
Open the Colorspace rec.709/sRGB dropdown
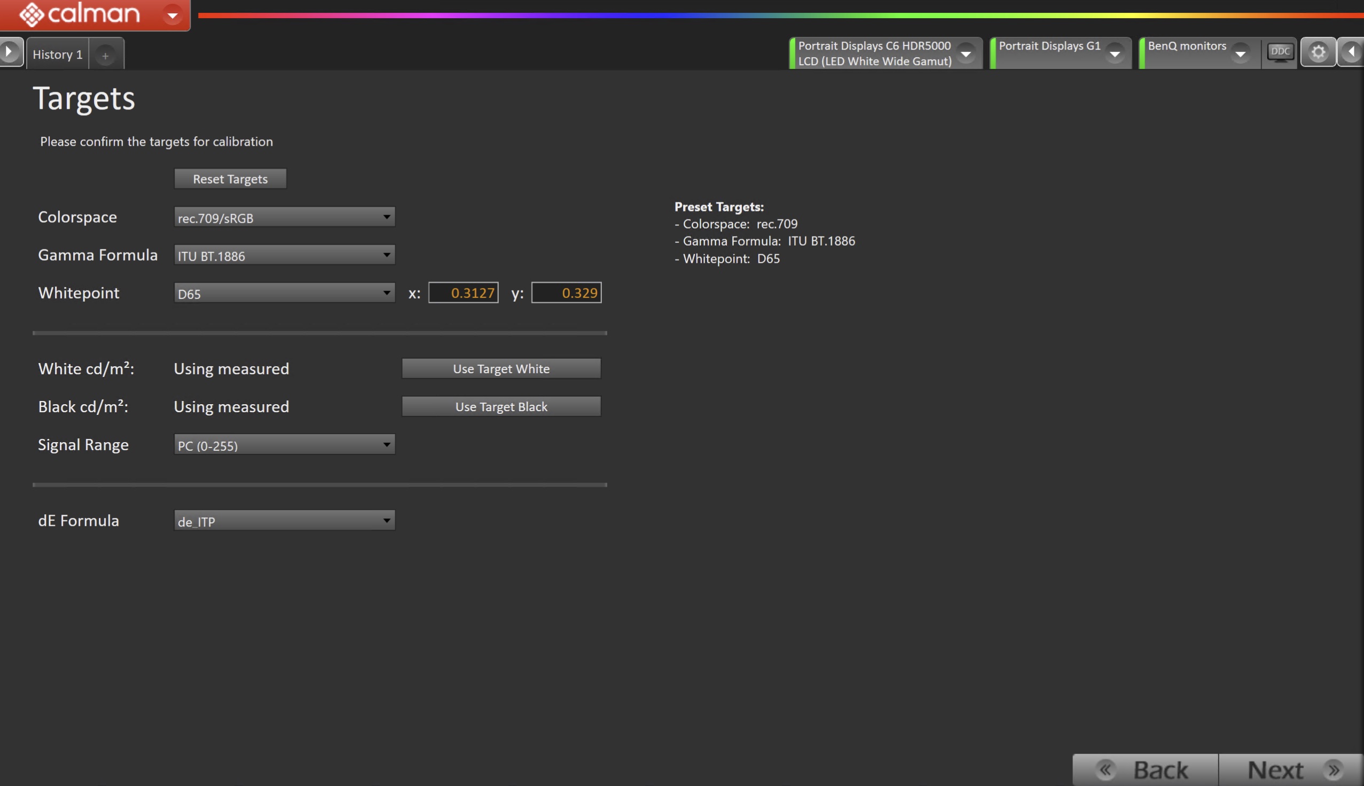click(284, 217)
